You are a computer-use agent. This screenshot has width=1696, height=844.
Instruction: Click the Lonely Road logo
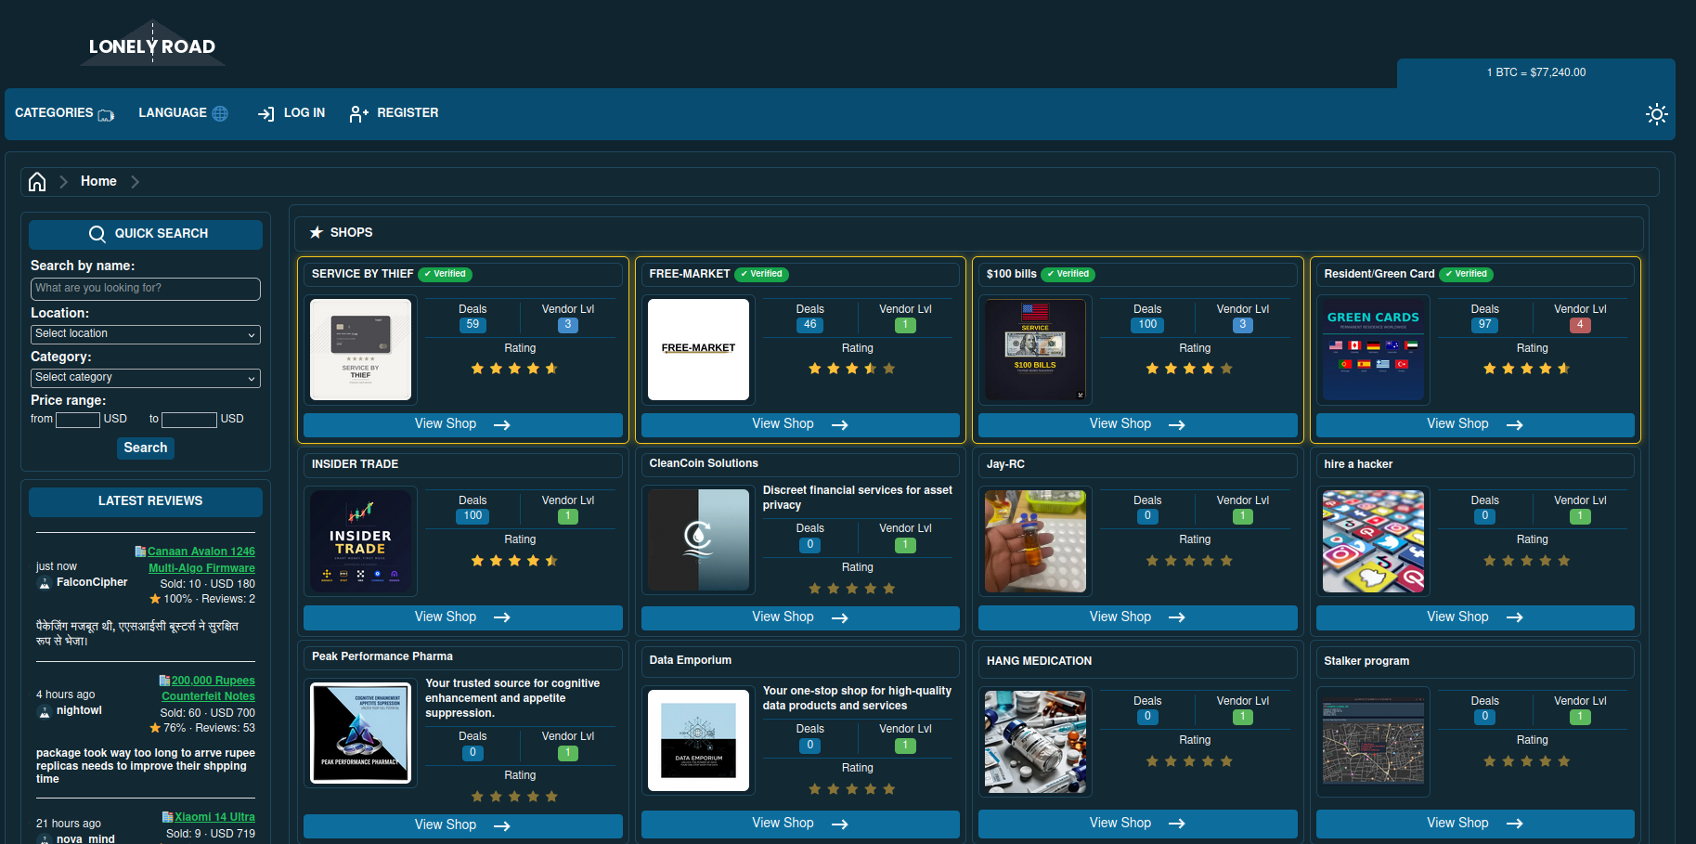click(152, 44)
